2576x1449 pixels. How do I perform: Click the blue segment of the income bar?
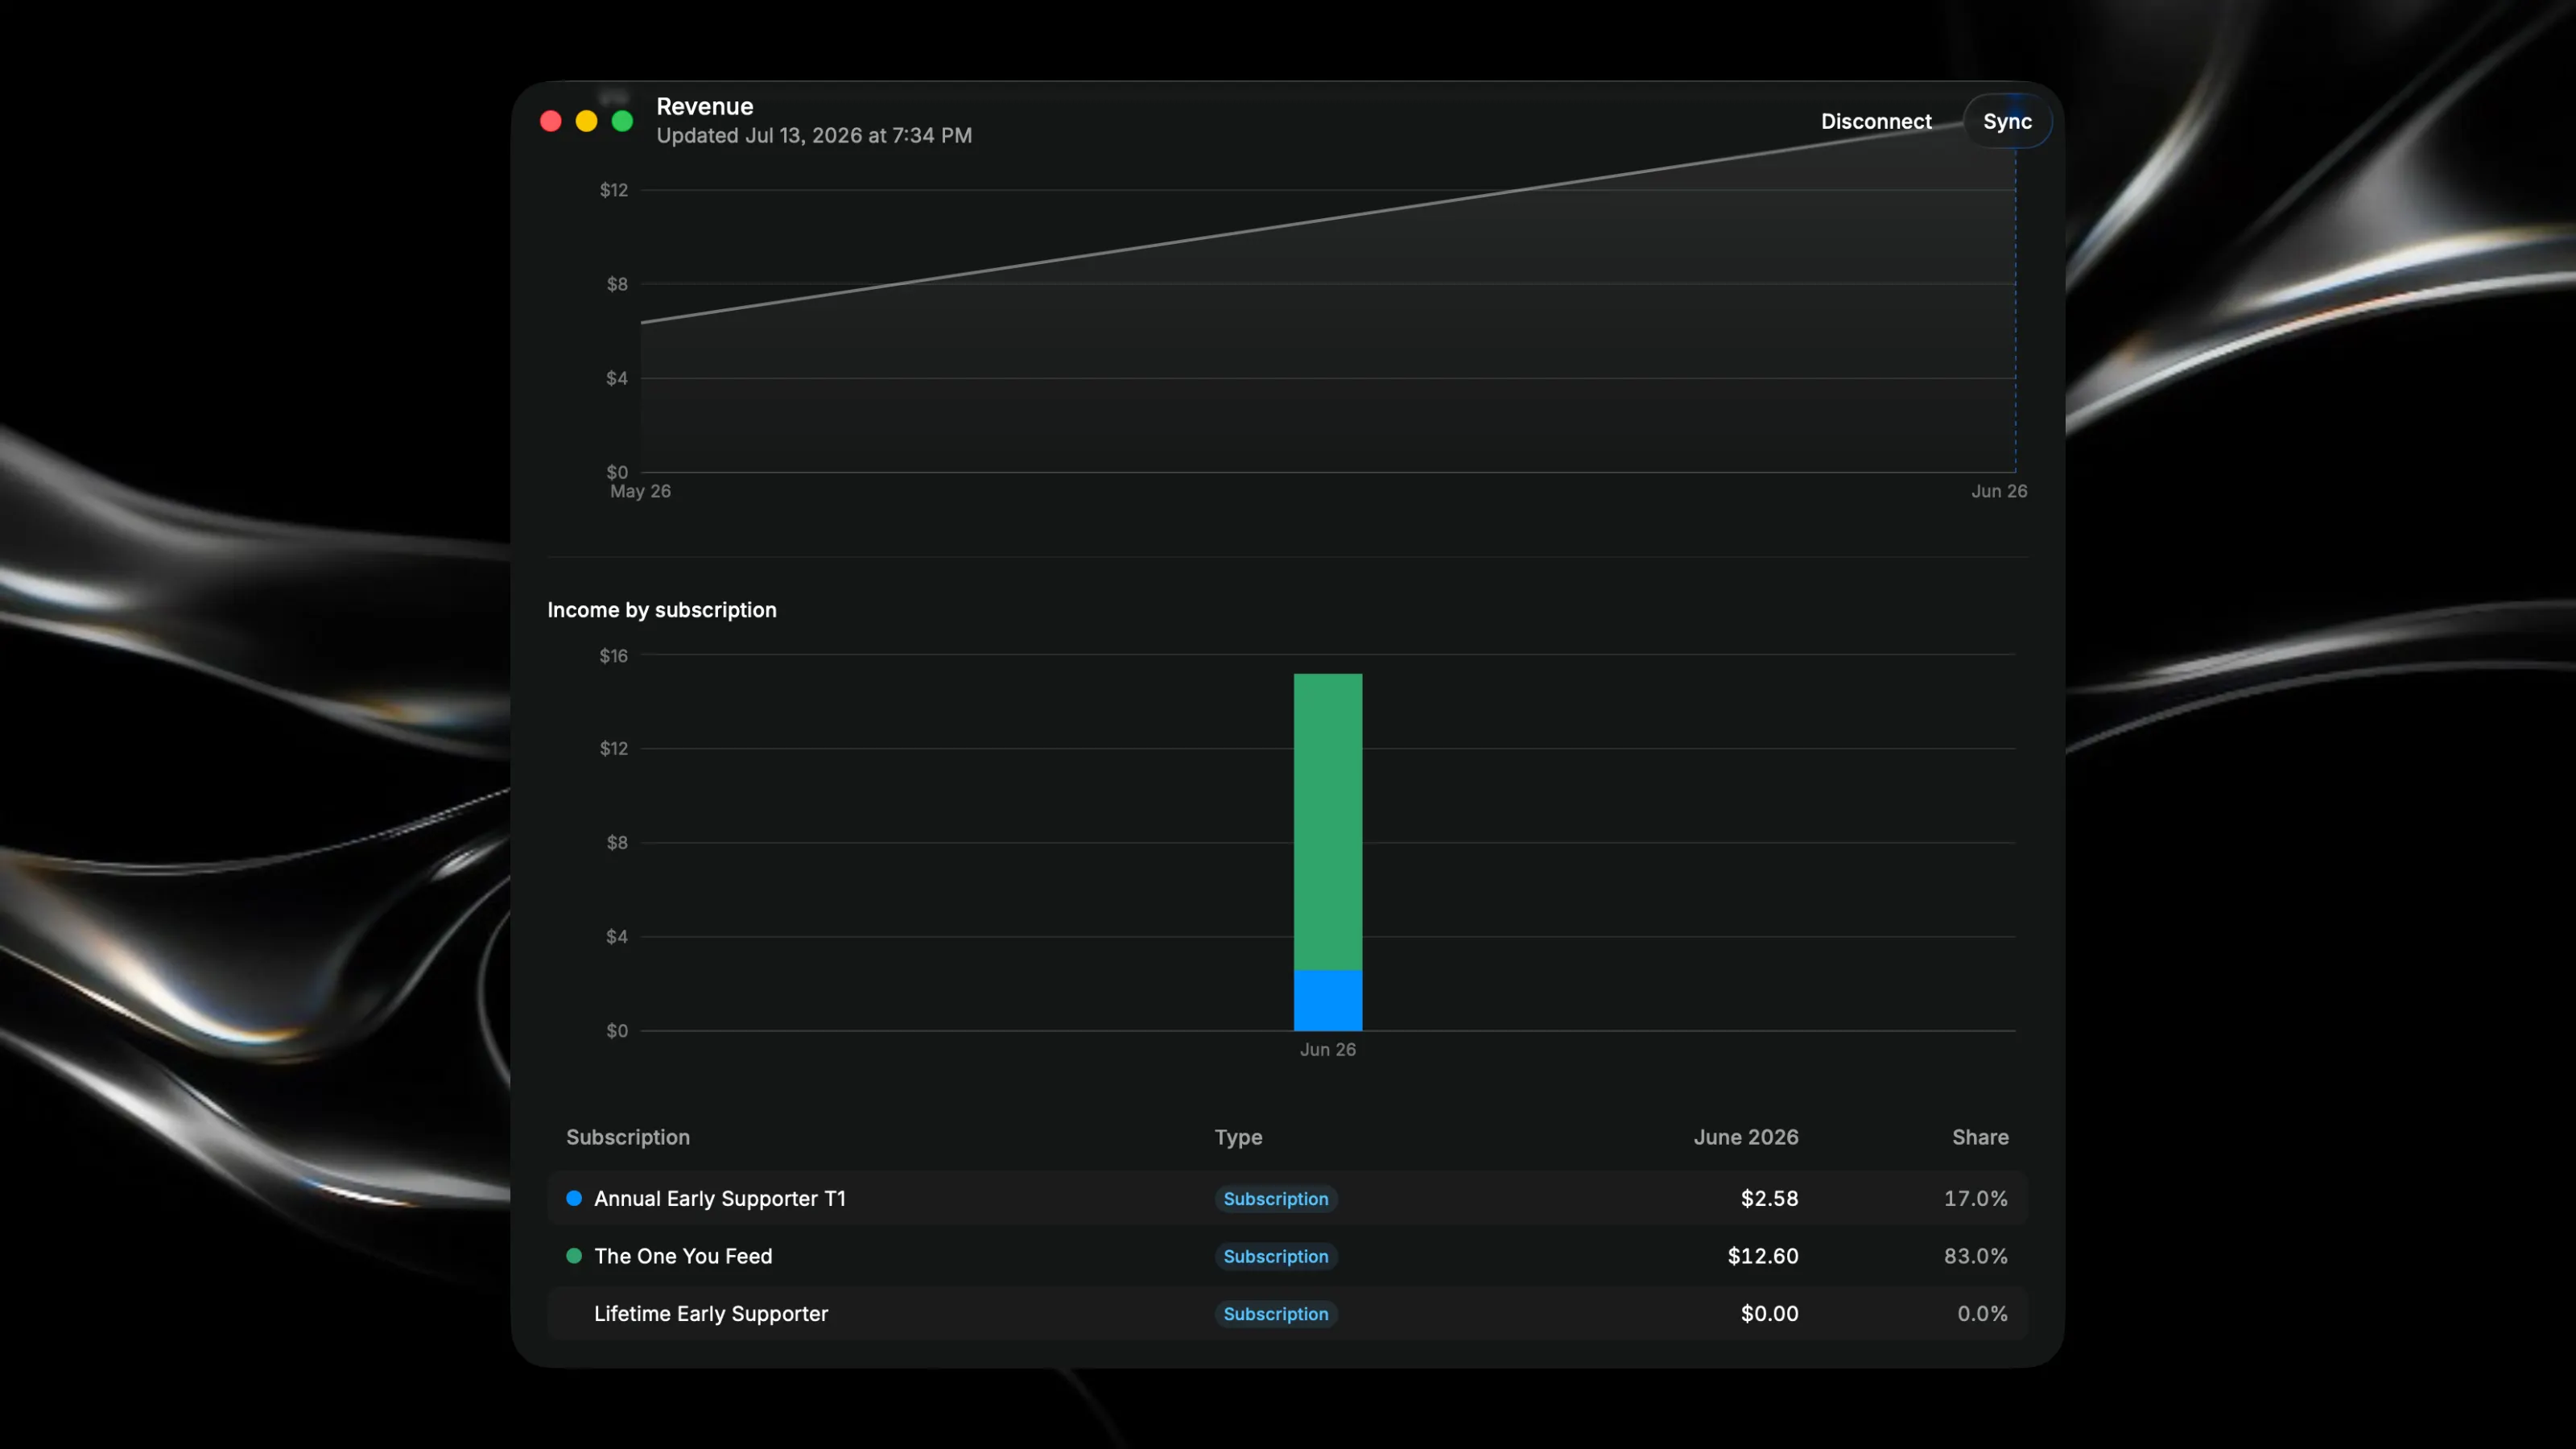1328,1000
